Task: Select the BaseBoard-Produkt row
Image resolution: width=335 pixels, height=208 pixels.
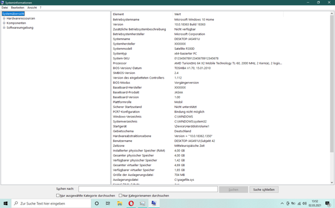Action: click(198, 92)
